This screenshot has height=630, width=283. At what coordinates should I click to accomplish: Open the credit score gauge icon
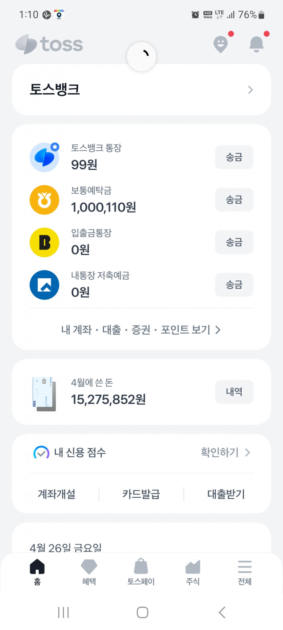(x=41, y=452)
